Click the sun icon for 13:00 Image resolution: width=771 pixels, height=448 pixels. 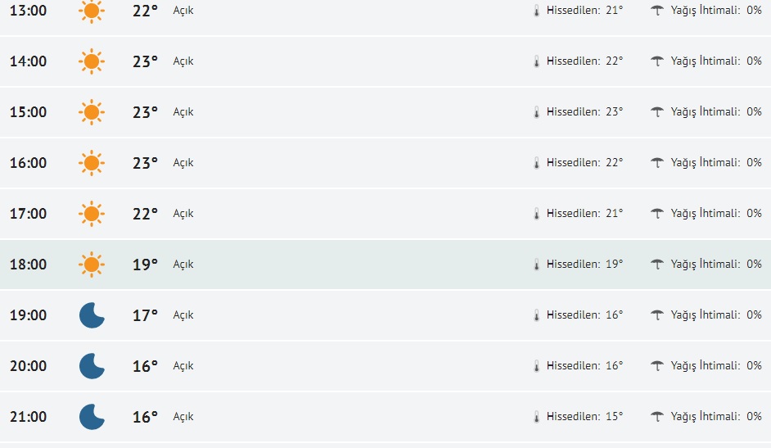point(92,11)
